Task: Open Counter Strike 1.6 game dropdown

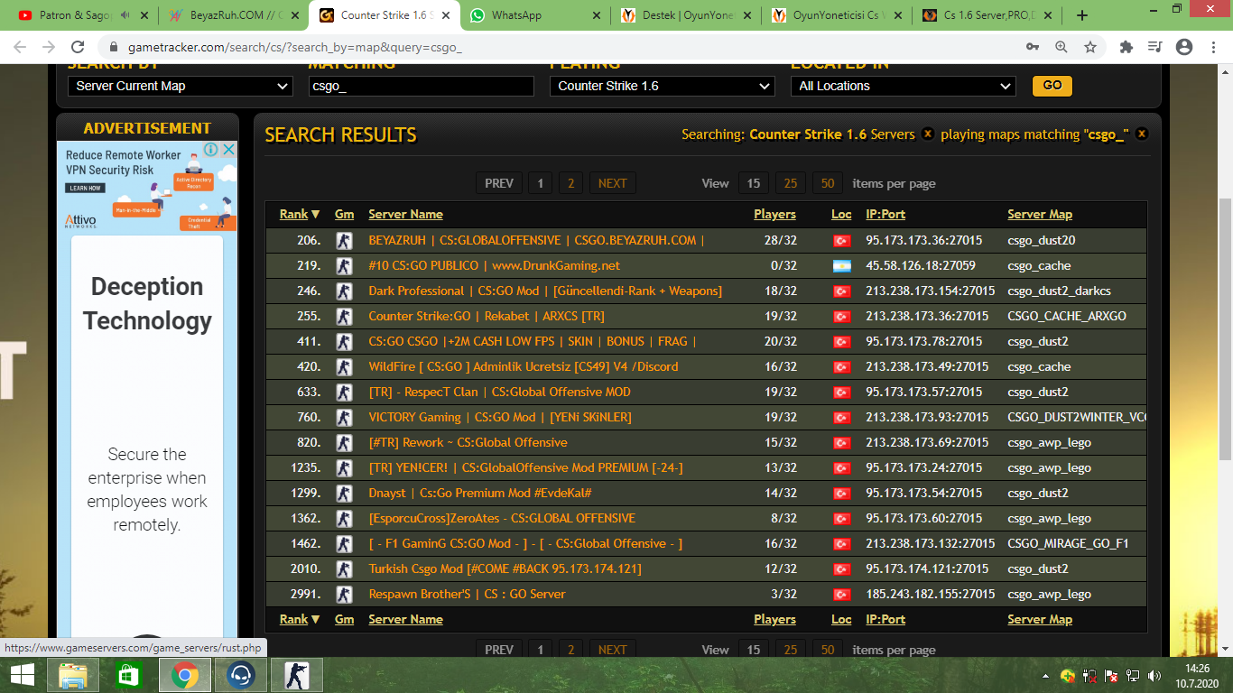Action: pyautogui.click(x=663, y=86)
